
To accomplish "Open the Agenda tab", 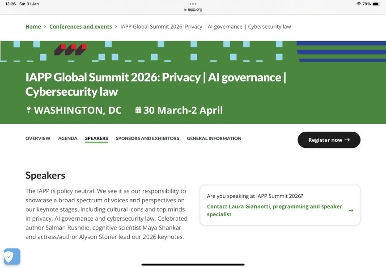I will [68, 138].
